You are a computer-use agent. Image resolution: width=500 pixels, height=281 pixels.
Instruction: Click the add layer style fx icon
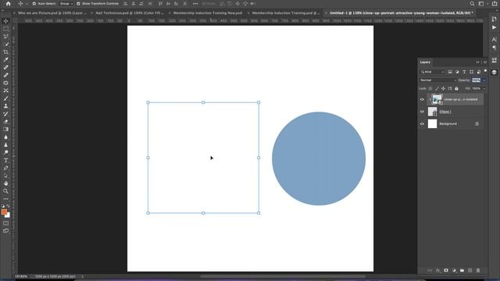tap(437, 270)
